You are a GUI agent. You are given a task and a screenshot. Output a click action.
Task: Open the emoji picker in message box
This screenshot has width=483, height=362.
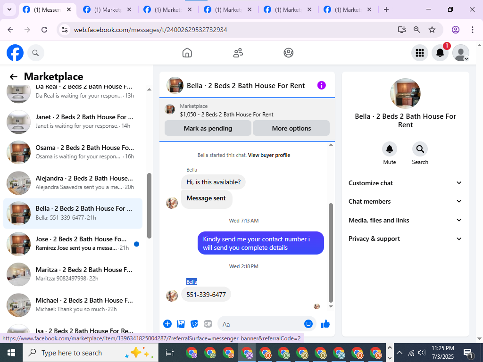pos(308,324)
